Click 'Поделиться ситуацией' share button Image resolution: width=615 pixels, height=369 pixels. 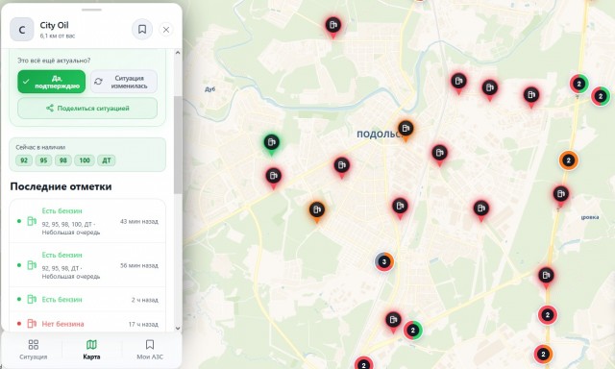(x=87, y=109)
